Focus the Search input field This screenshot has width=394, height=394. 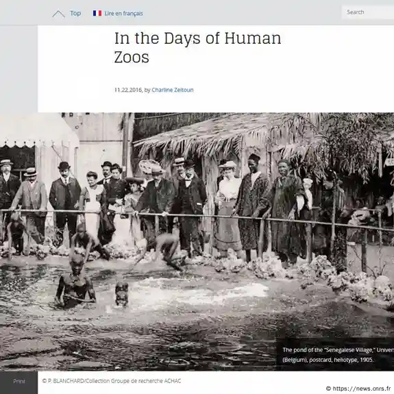pyautogui.click(x=368, y=12)
